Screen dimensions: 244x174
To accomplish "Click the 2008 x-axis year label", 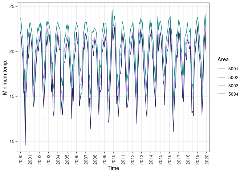I will [95, 159].
